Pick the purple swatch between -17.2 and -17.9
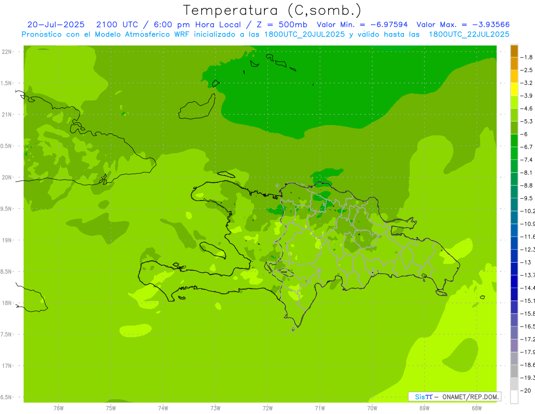 pos(514,345)
